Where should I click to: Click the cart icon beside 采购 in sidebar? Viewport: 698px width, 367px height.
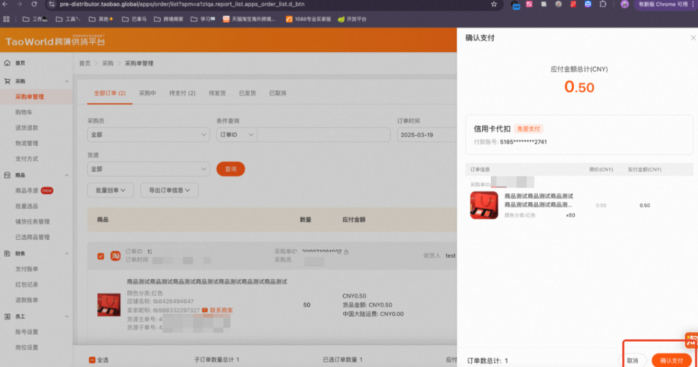[x=7, y=81]
